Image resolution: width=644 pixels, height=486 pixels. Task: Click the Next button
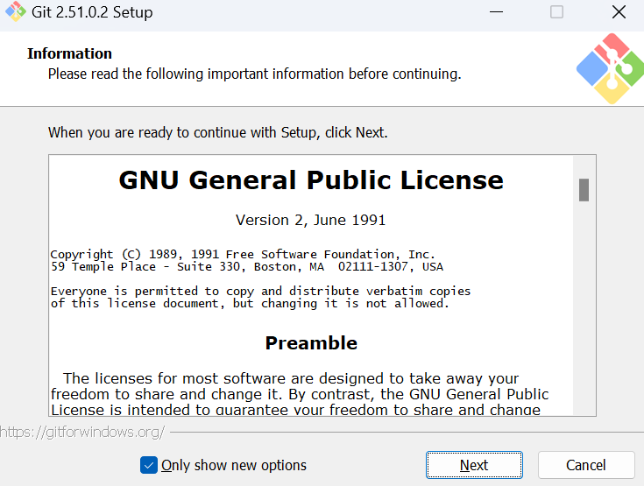474,465
